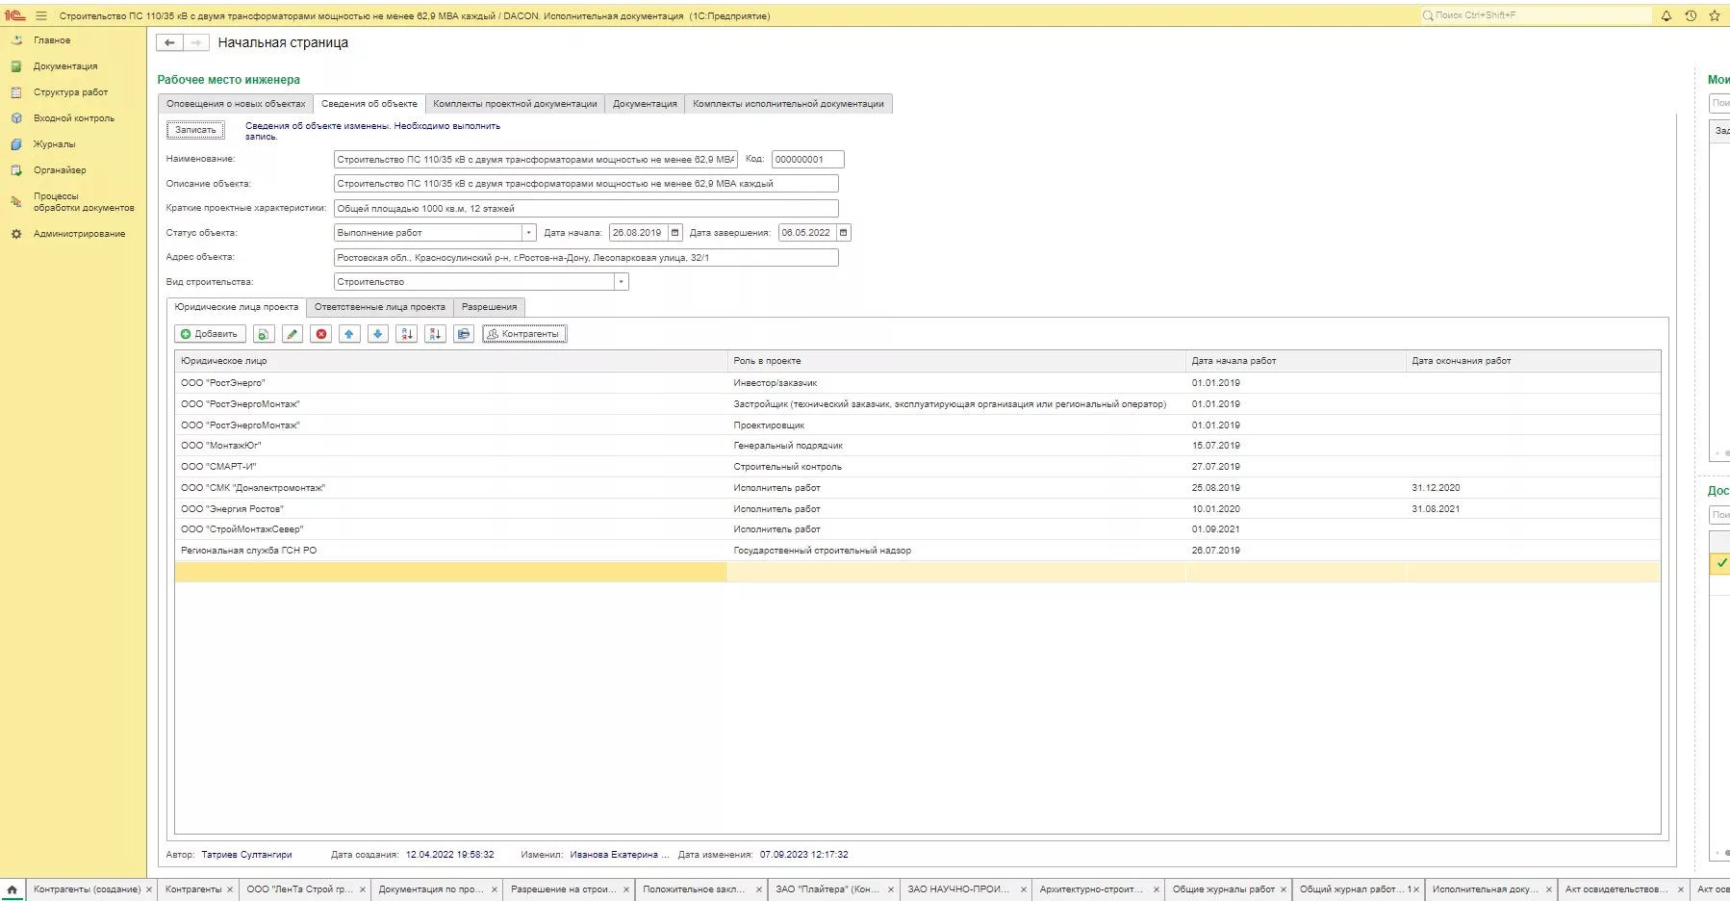Viewport: 1730px width, 901px height.
Task: Click the print list icon in toolbar
Action: (464, 334)
